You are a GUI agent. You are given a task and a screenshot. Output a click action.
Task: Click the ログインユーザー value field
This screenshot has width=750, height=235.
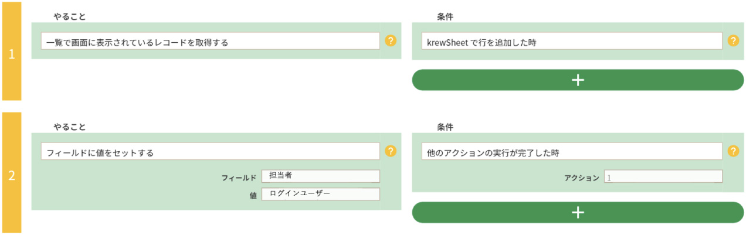[321, 194]
